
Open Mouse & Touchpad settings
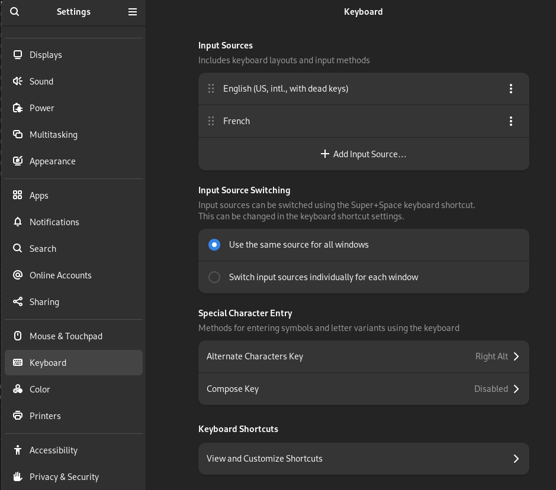(74, 336)
